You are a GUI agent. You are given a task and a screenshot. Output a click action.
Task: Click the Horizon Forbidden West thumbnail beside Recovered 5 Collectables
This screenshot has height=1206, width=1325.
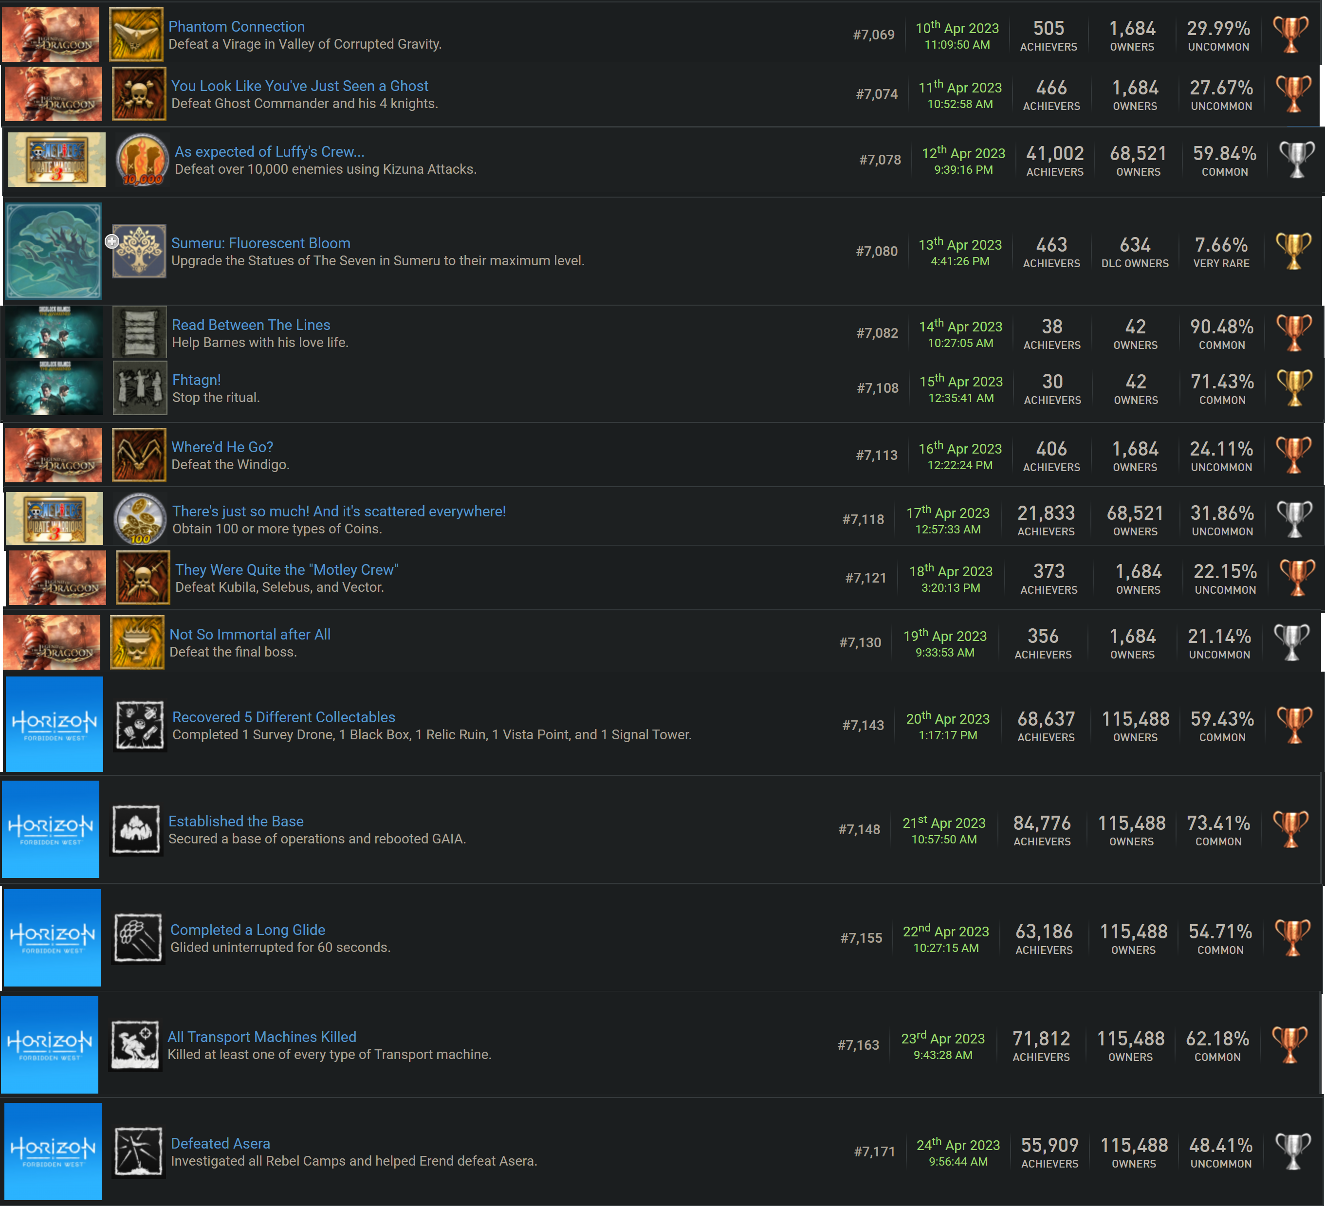pyautogui.click(x=54, y=724)
